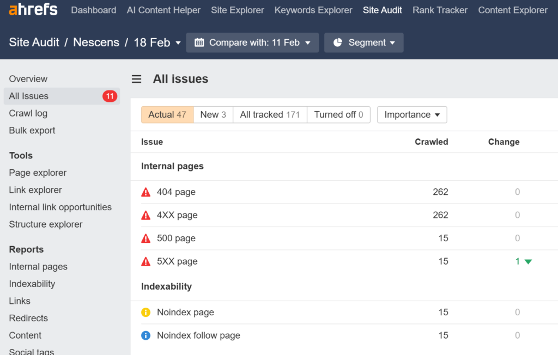Go to Site Explorer
Screen dimensions: 558x355
238,10
